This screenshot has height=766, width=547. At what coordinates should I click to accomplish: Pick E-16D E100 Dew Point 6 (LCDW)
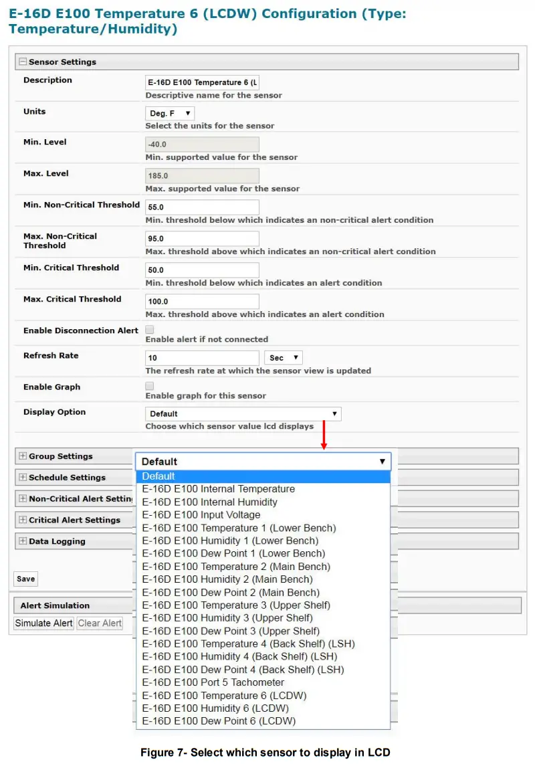click(218, 721)
